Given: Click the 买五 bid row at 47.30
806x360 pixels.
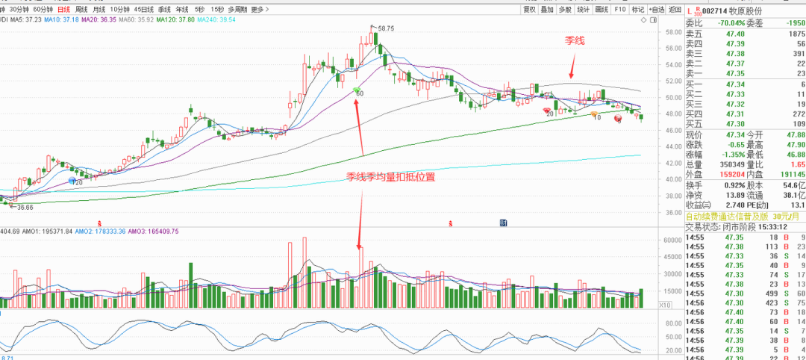Looking at the screenshot, I should [746, 124].
